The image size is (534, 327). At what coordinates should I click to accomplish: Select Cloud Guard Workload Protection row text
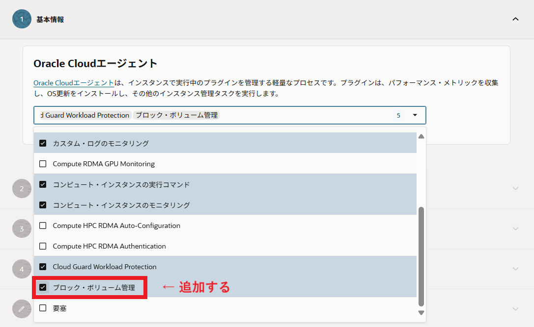pyautogui.click(x=105, y=267)
